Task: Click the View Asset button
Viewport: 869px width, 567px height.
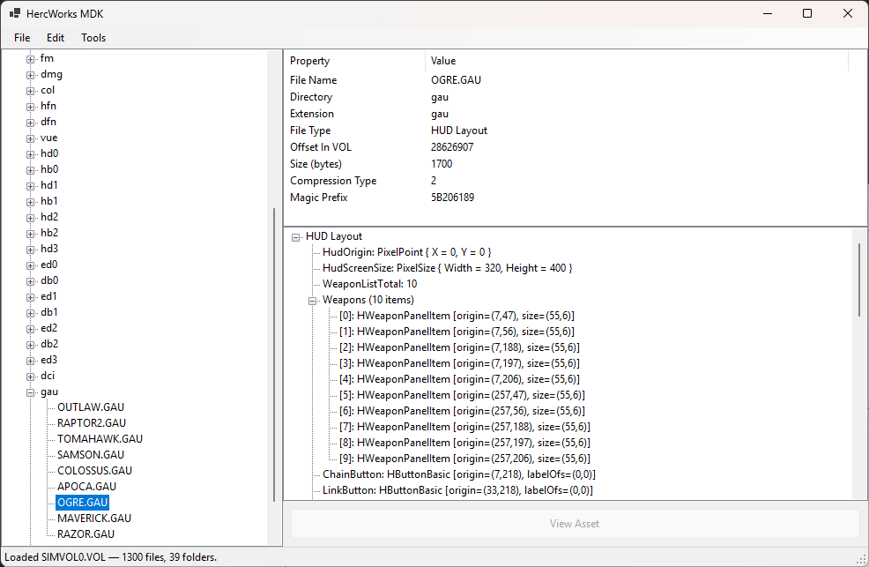Action: pos(575,524)
